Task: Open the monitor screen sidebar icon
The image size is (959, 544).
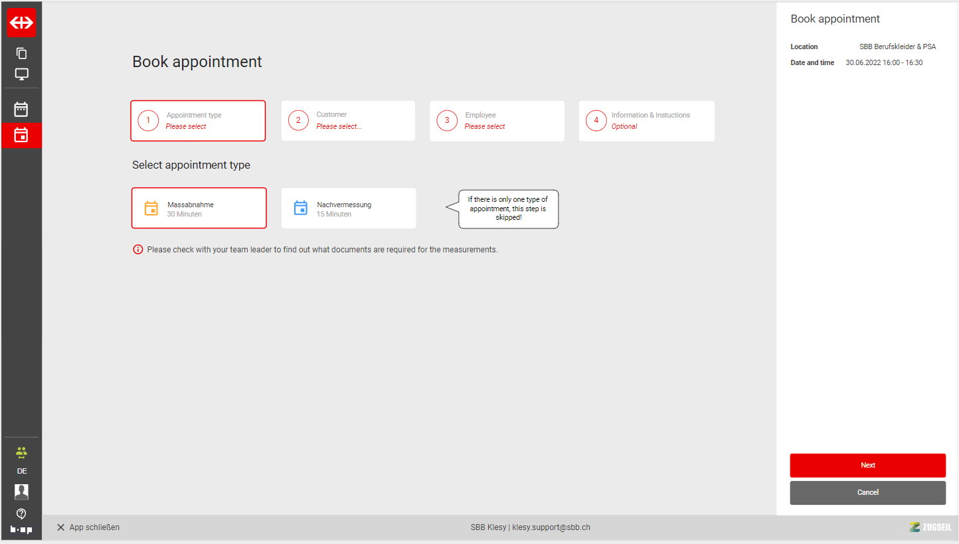Action: point(21,74)
